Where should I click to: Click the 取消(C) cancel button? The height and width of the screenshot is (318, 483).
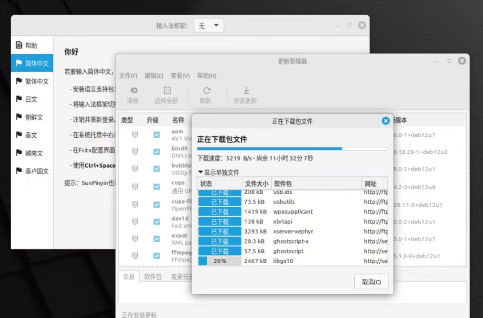[371, 282]
